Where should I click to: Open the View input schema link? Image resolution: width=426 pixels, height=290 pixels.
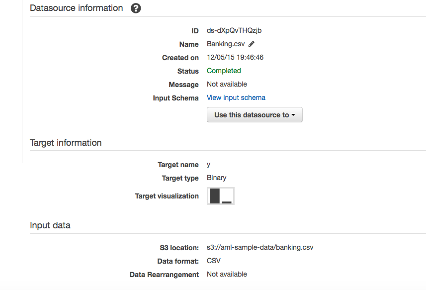tap(236, 98)
